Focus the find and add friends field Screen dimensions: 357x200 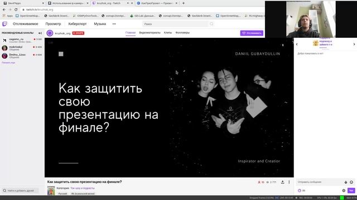[x=21, y=191]
